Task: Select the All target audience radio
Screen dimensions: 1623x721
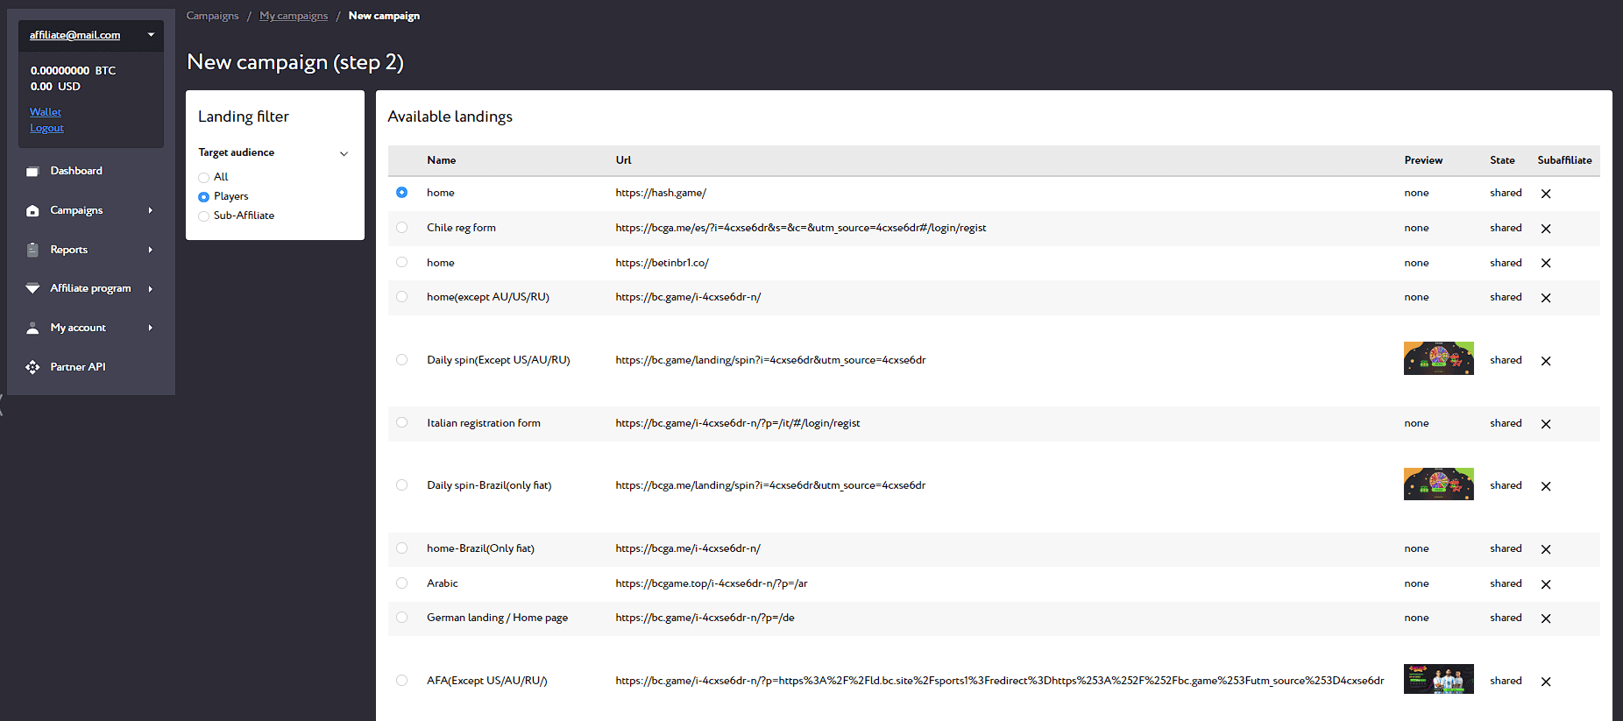Action: point(203,178)
